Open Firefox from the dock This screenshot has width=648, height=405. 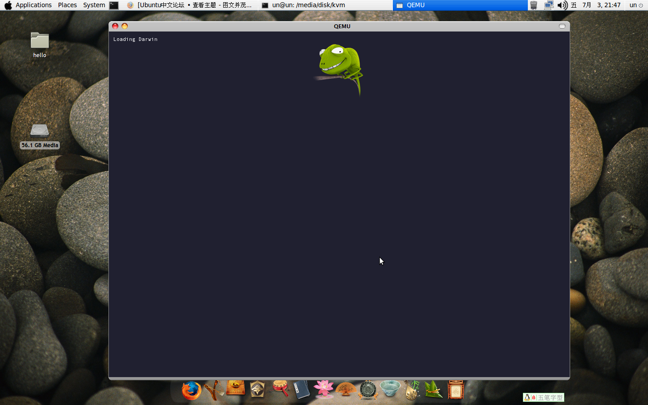coord(191,391)
